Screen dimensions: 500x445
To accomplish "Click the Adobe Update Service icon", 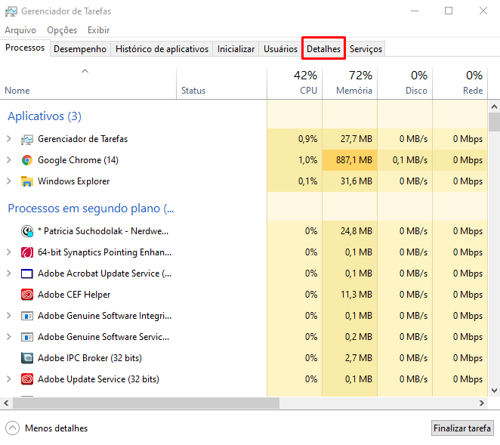I will (x=27, y=379).
